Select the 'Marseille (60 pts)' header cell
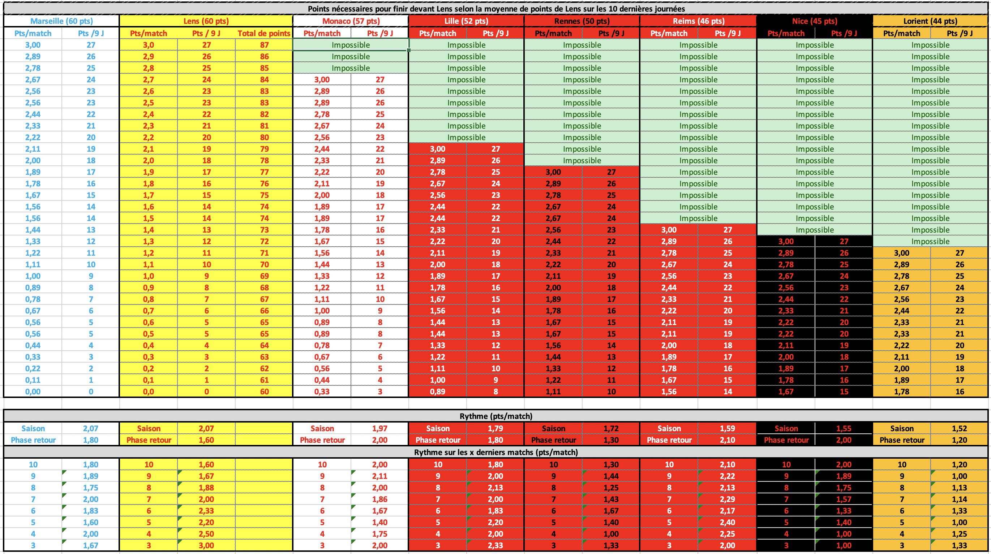Viewport: 991px width, 554px height. (x=61, y=21)
